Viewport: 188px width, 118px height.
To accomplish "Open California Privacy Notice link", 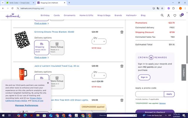I will [x=16, y=101].
